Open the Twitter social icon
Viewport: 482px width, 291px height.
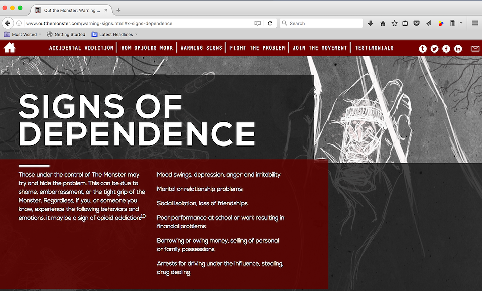click(x=434, y=49)
